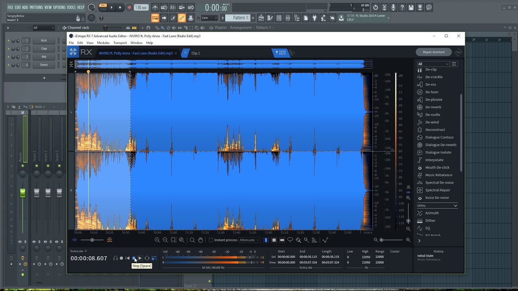The image size is (518, 291).
Task: Open the De-wind module
Action: (432, 122)
